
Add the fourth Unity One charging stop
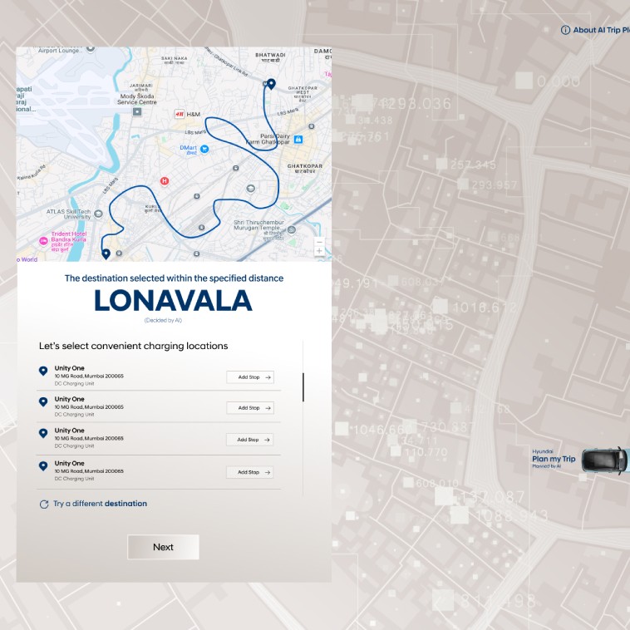point(249,472)
